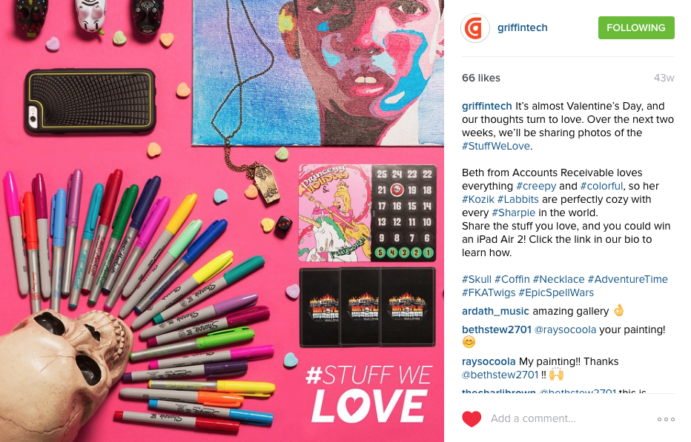Open the #Sharpie hashtag link

[513, 212]
